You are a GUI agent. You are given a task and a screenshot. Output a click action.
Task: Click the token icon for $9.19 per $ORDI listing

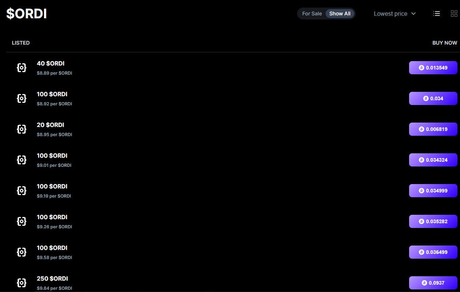click(22, 191)
